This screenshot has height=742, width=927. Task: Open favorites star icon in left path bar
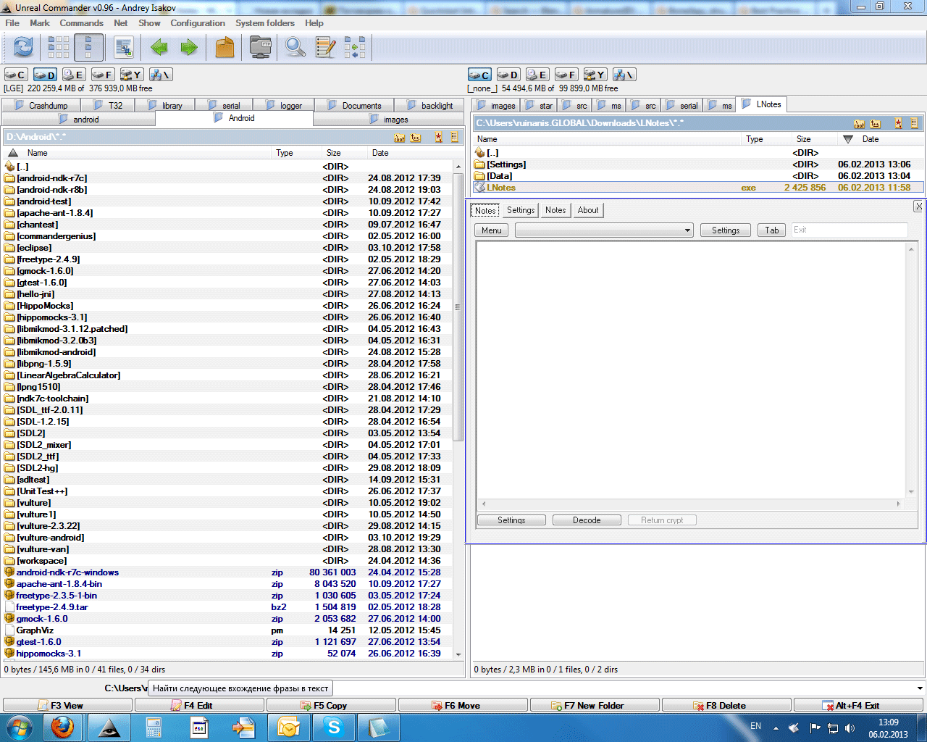point(439,137)
